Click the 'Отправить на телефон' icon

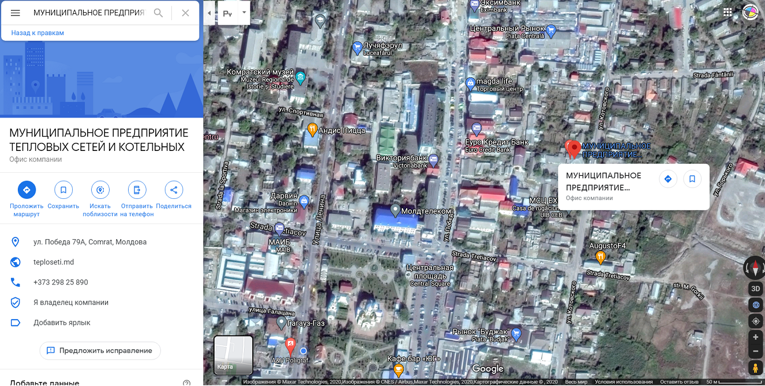tap(137, 190)
